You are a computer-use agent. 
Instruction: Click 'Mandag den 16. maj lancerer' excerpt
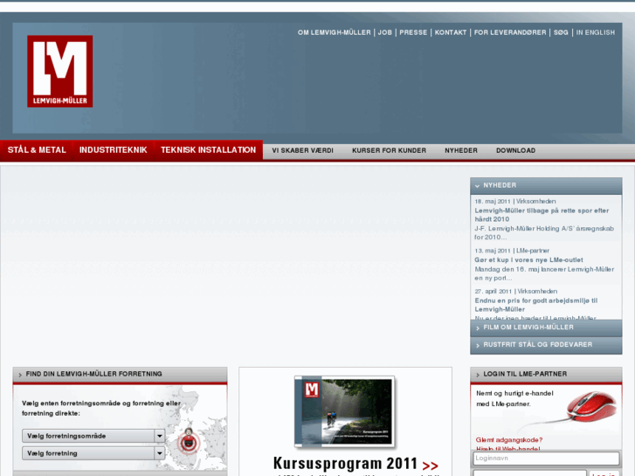(x=544, y=273)
